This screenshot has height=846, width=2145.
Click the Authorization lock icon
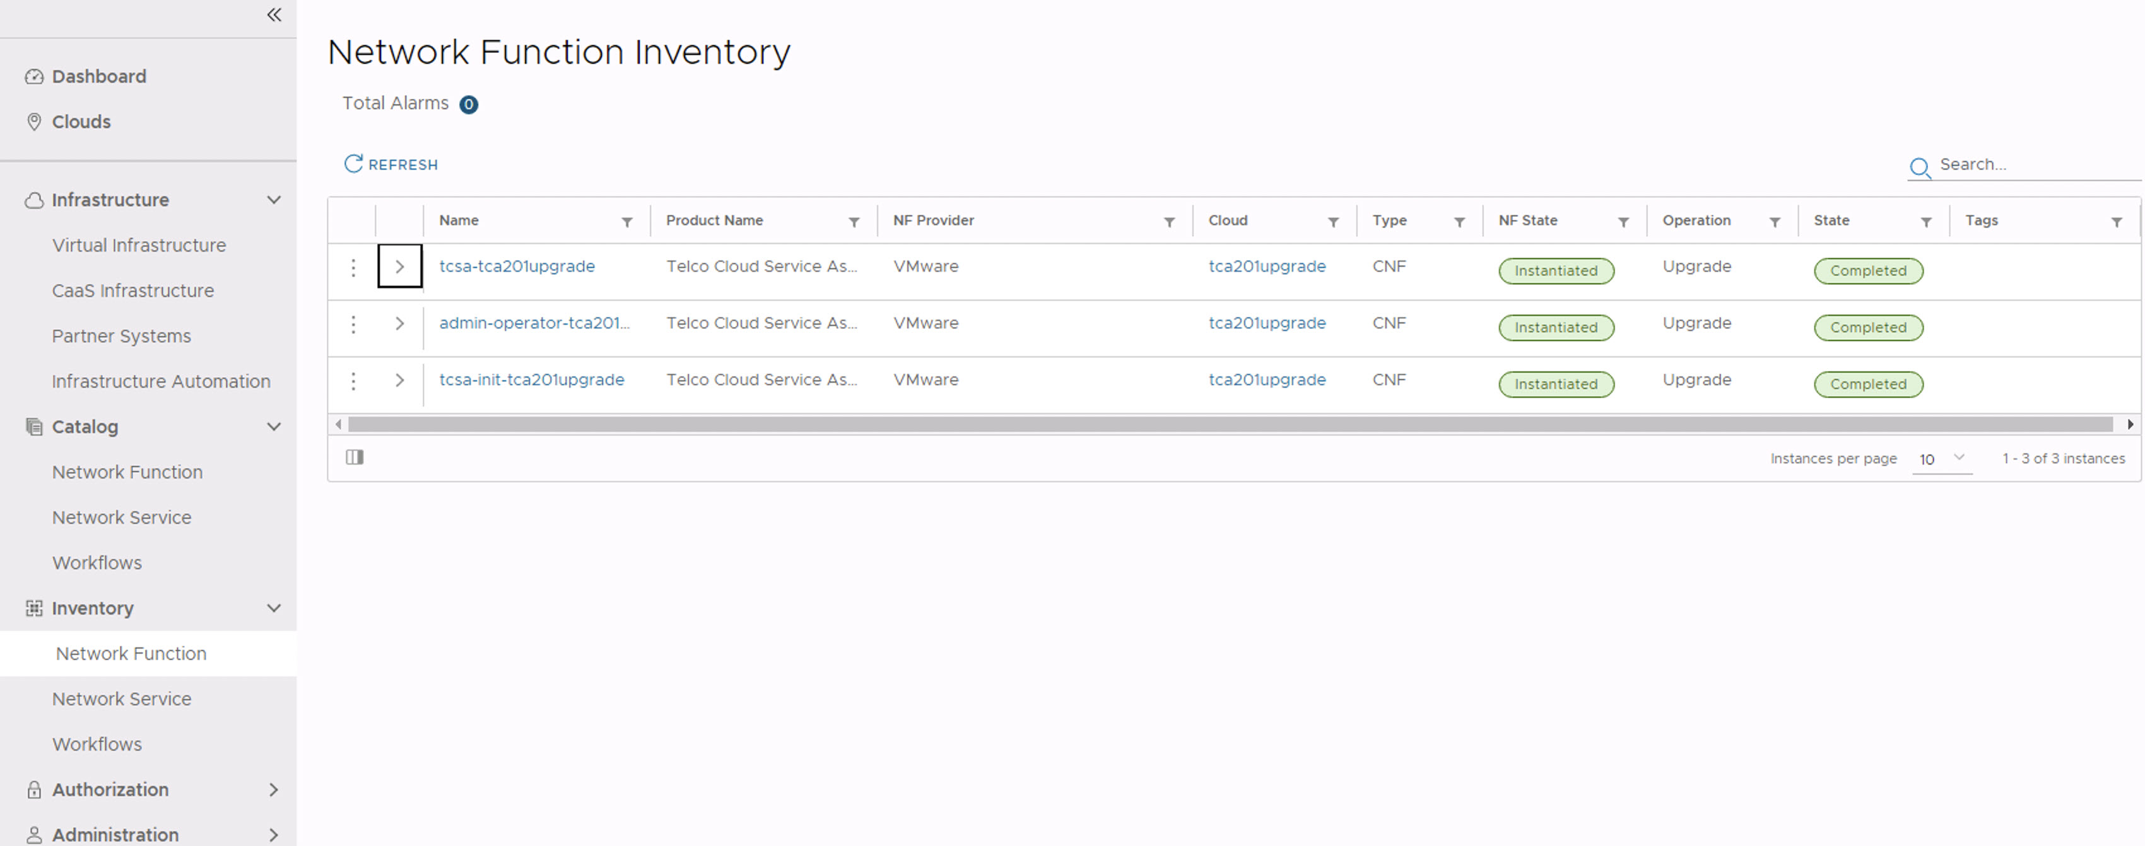(34, 789)
